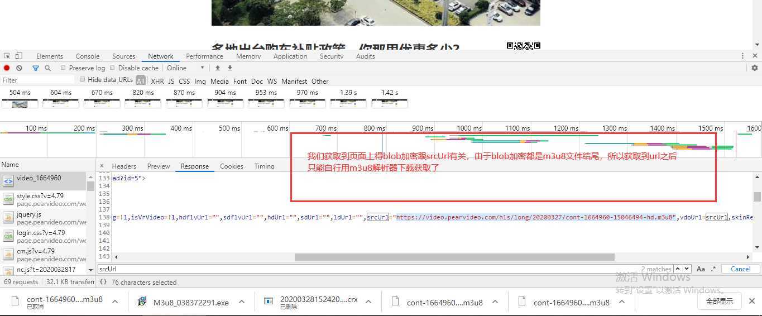Select the cm.js?v=4.79 request
762x316 pixels.
[x=44, y=255]
